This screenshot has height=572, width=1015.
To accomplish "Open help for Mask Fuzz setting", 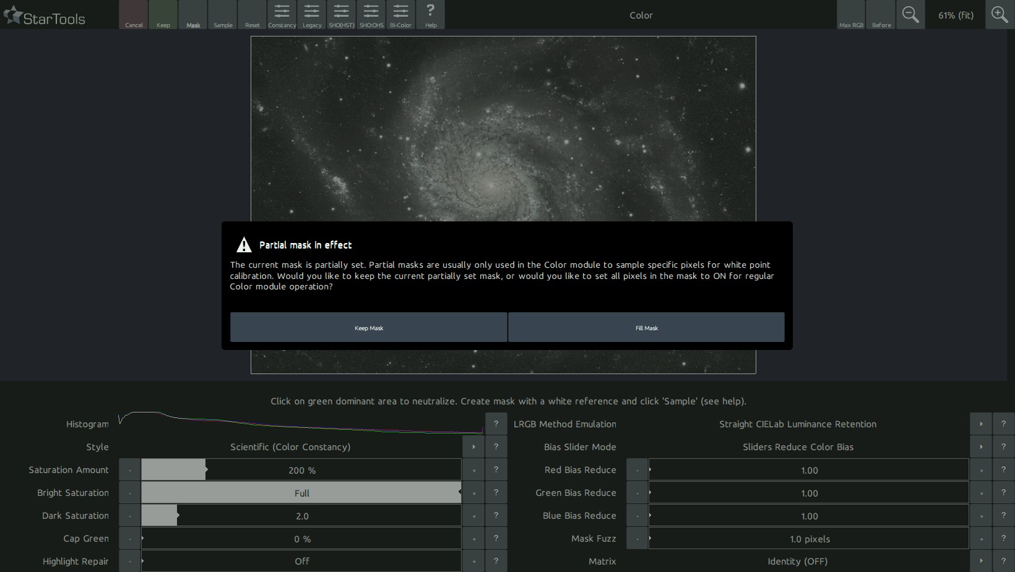I will (x=1003, y=538).
